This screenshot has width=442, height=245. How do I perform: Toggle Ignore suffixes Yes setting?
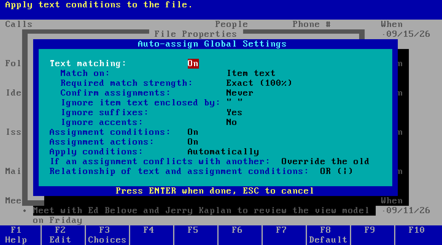(235, 112)
